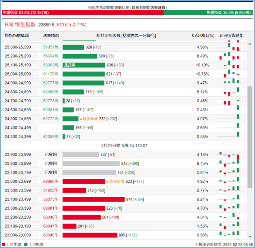This screenshot has width=255, height=248.
Task: Click scrollbar down arrow
Action: (250, 236)
